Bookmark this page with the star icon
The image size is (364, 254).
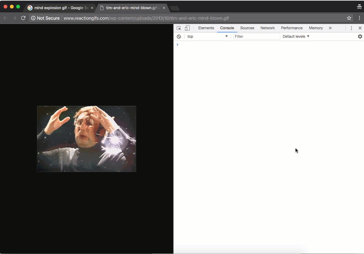coord(349,18)
